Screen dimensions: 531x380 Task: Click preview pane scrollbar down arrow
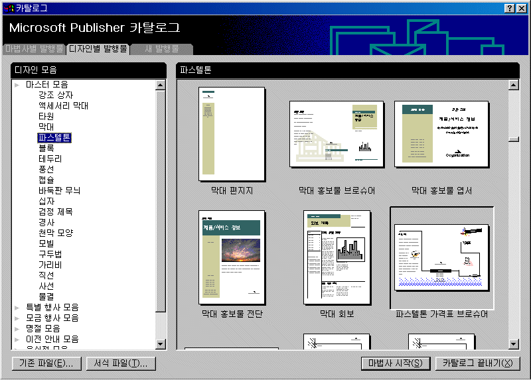(x=513, y=344)
